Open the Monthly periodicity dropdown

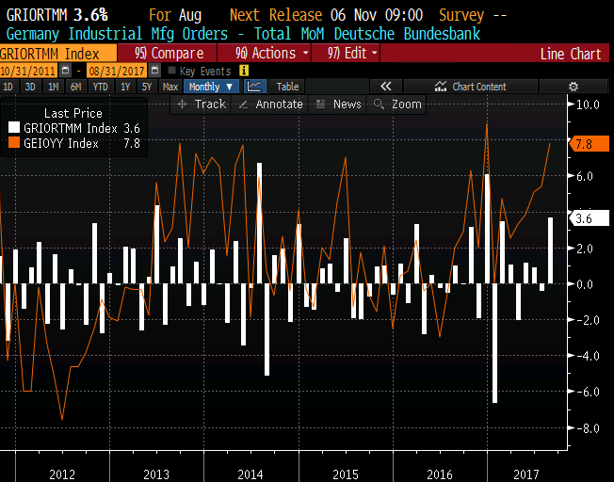point(211,87)
